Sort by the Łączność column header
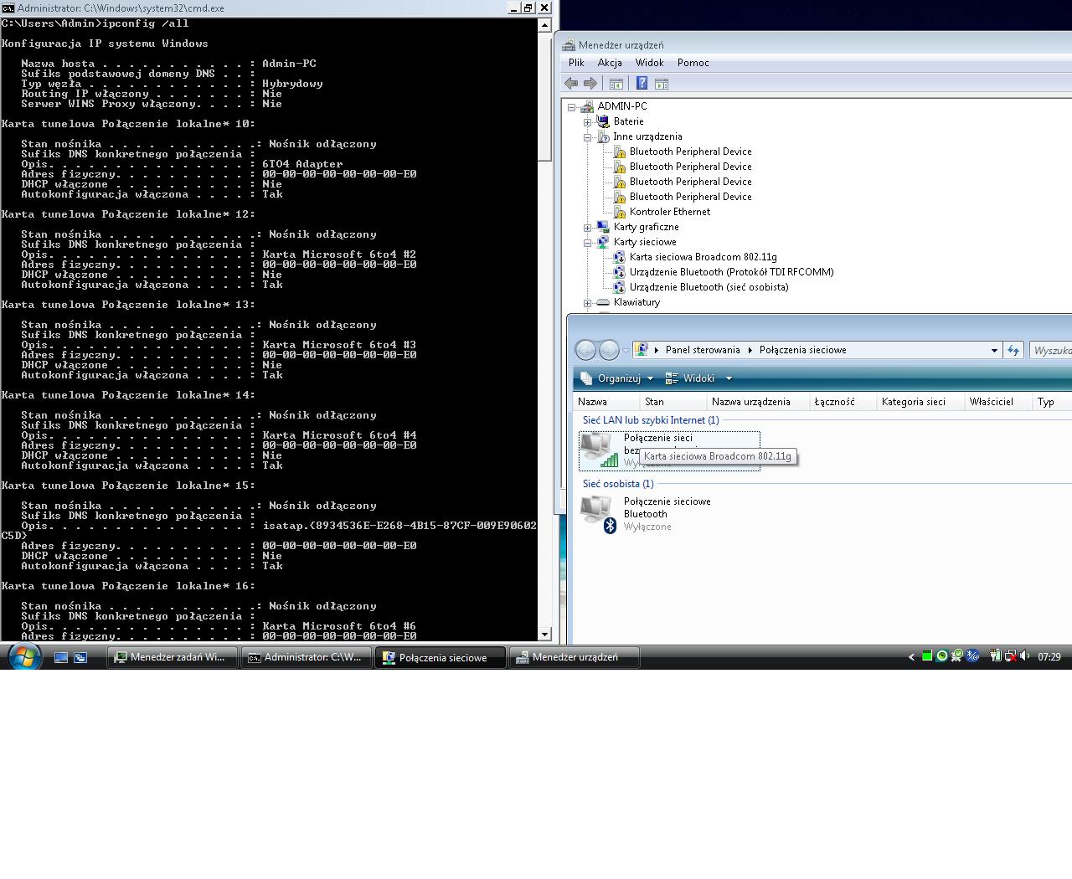 pyautogui.click(x=843, y=402)
